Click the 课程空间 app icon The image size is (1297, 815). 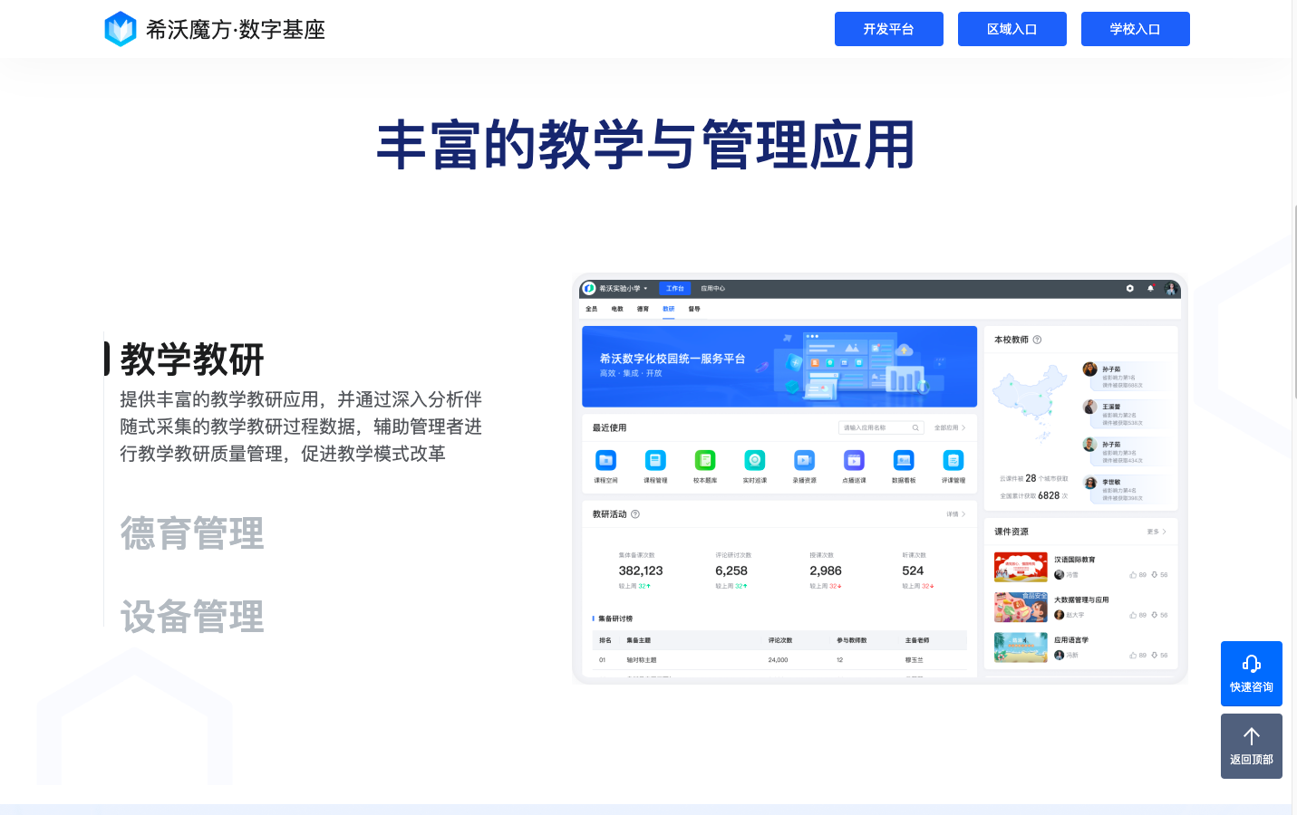pos(605,460)
